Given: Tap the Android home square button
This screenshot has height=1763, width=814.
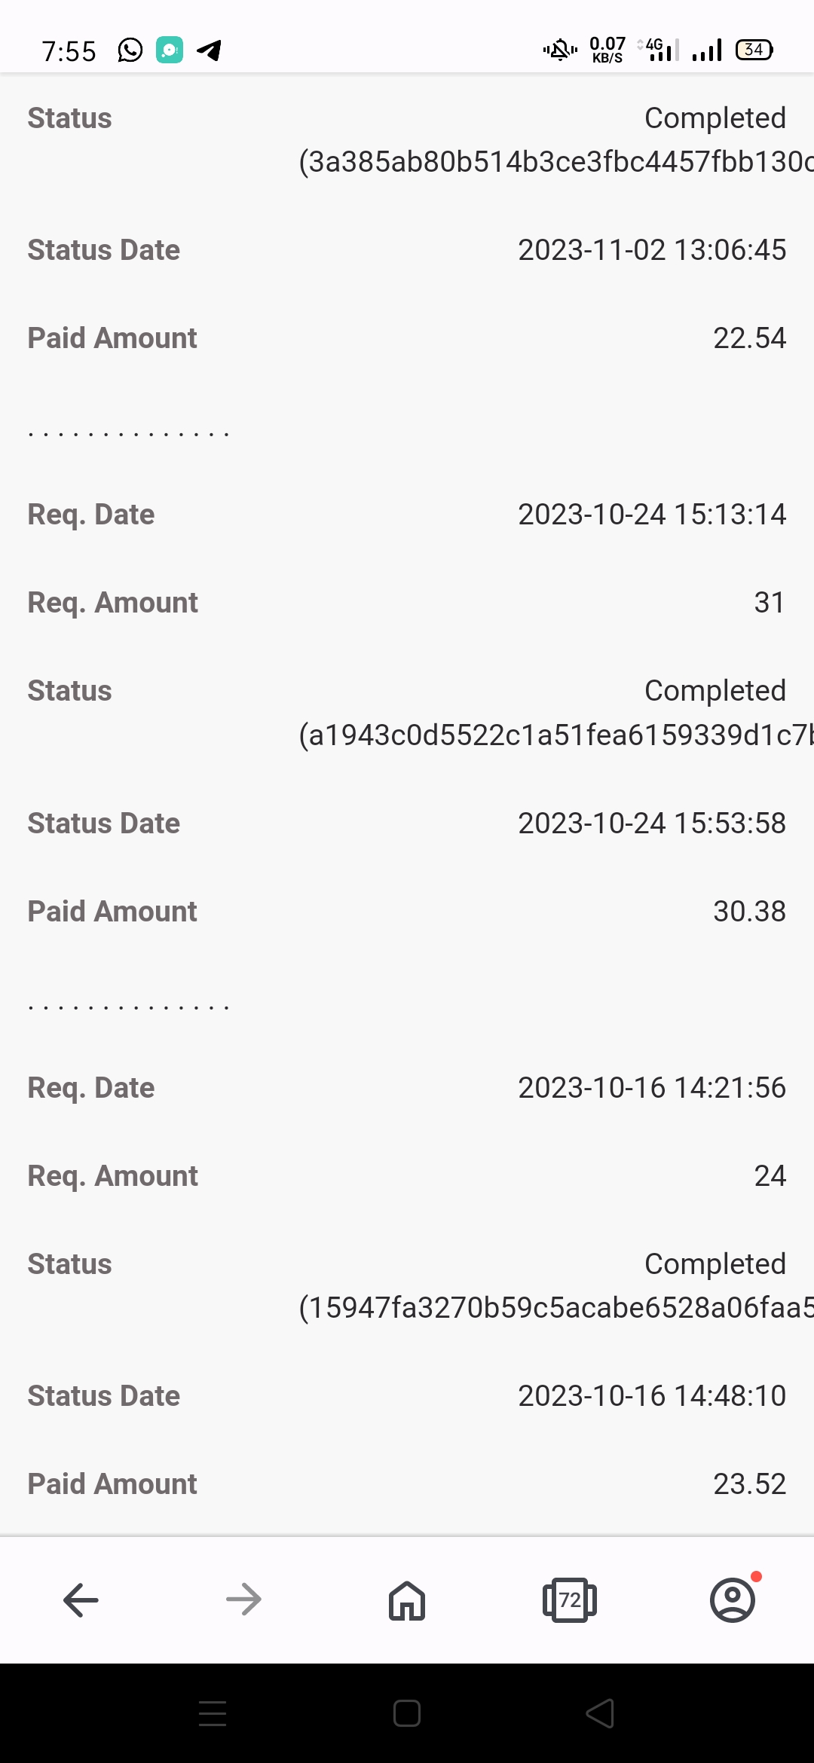Looking at the screenshot, I should [407, 1713].
